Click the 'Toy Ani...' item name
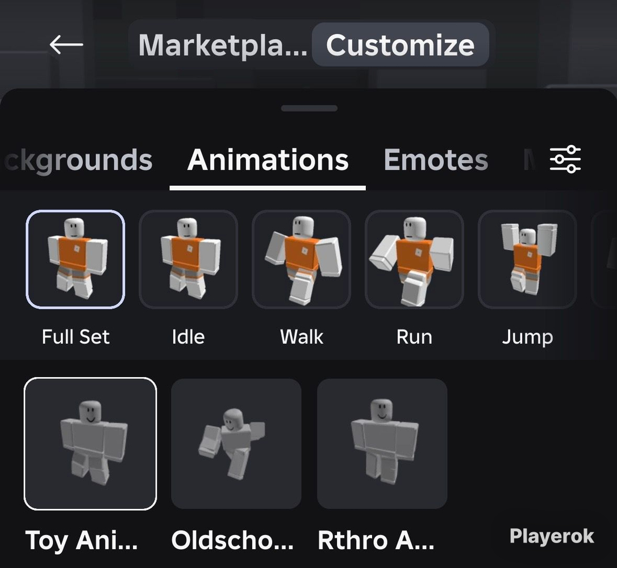 82,541
